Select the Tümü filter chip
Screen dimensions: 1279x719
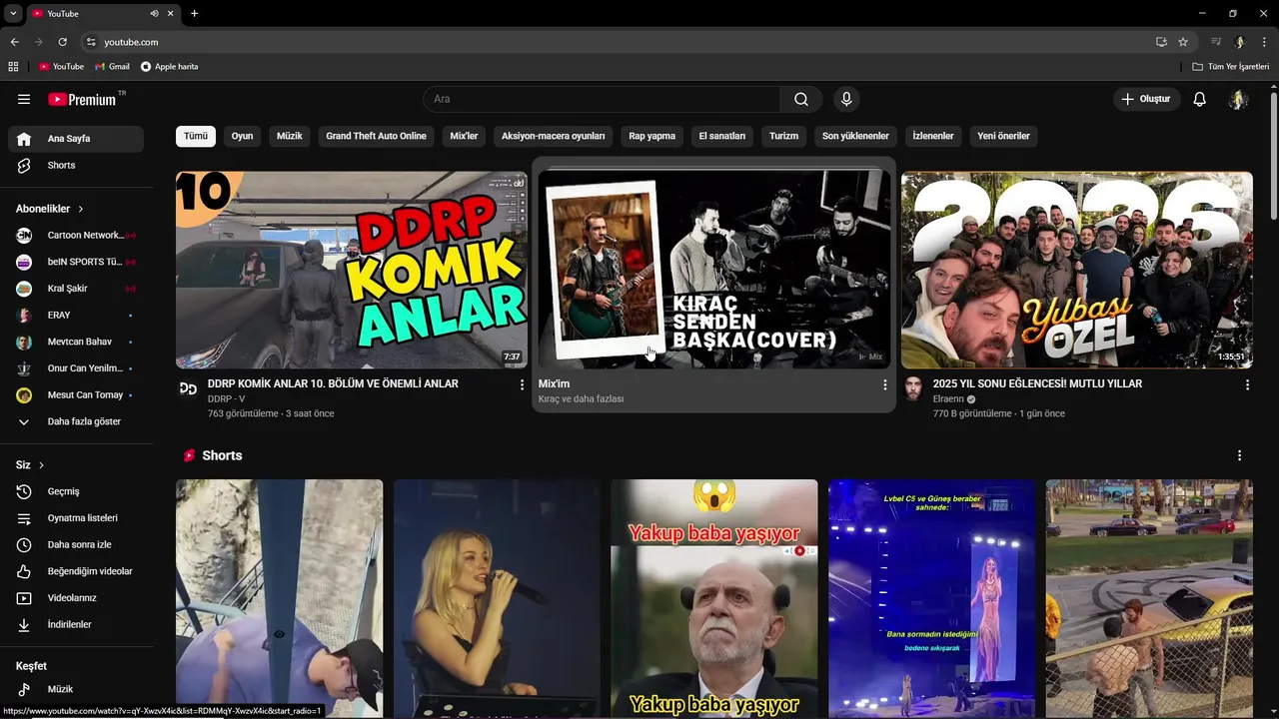(x=196, y=136)
